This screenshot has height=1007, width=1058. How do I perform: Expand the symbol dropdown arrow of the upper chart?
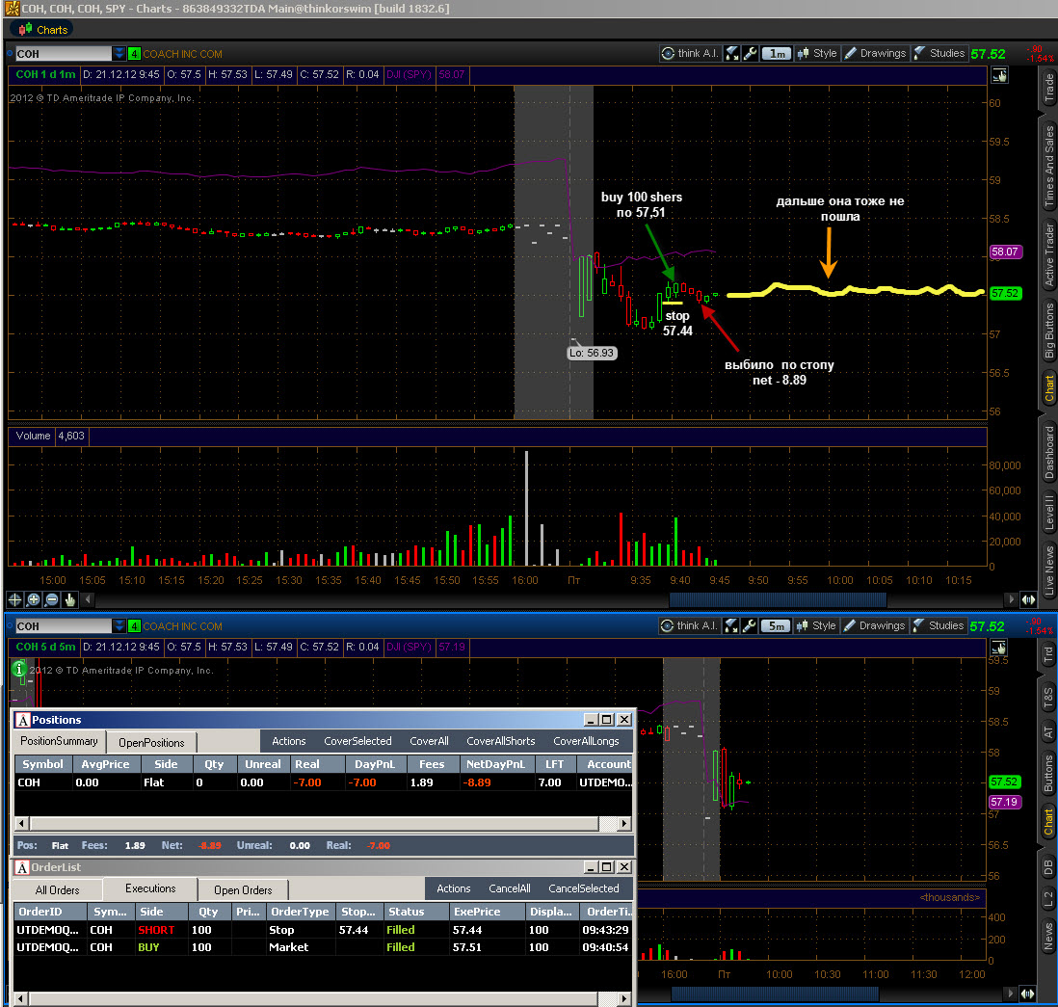(119, 53)
